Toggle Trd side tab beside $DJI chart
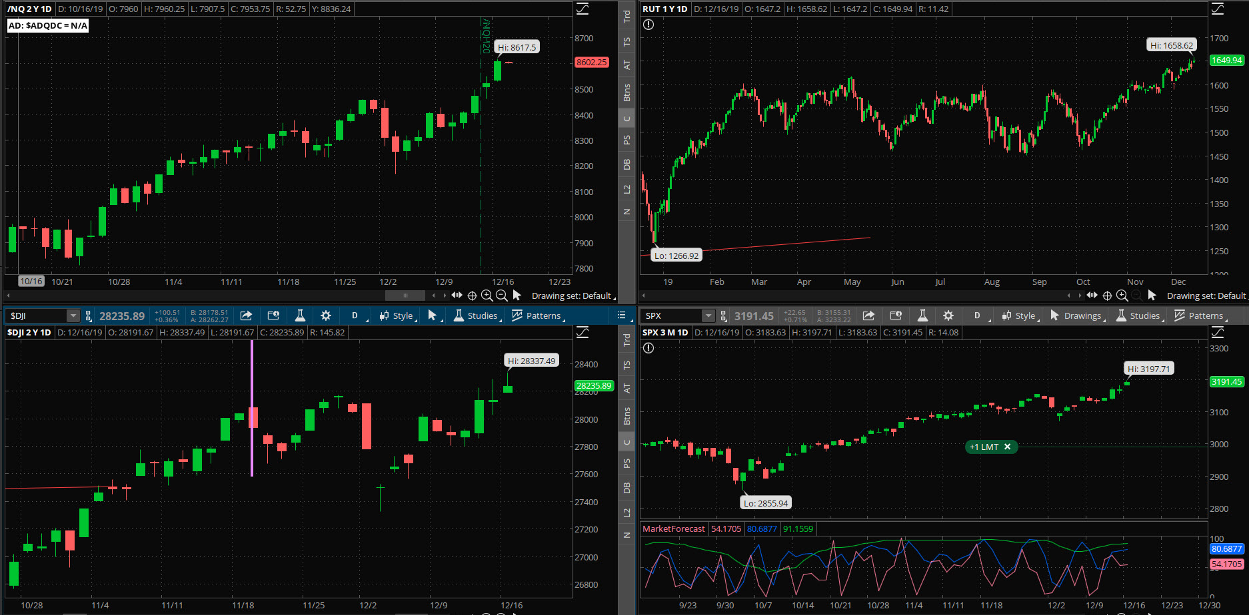 [626, 340]
